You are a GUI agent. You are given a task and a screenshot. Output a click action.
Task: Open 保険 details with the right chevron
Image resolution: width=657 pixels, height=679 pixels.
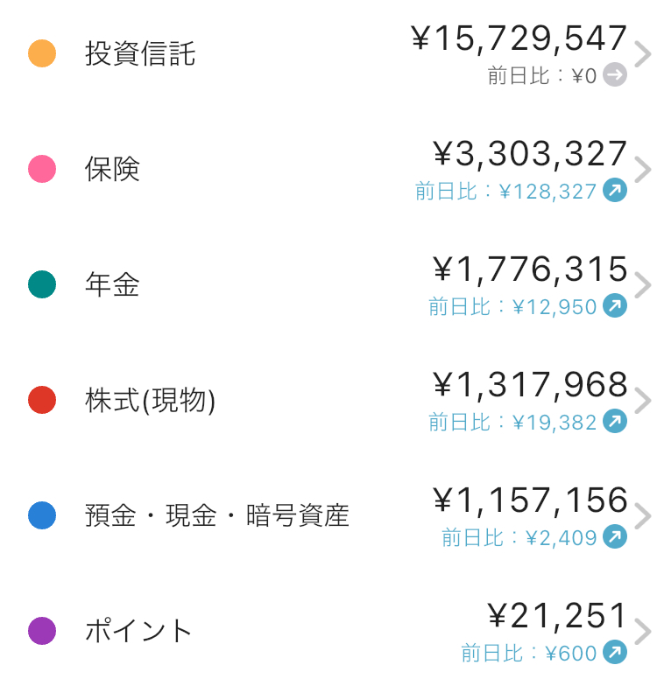pyautogui.click(x=643, y=170)
